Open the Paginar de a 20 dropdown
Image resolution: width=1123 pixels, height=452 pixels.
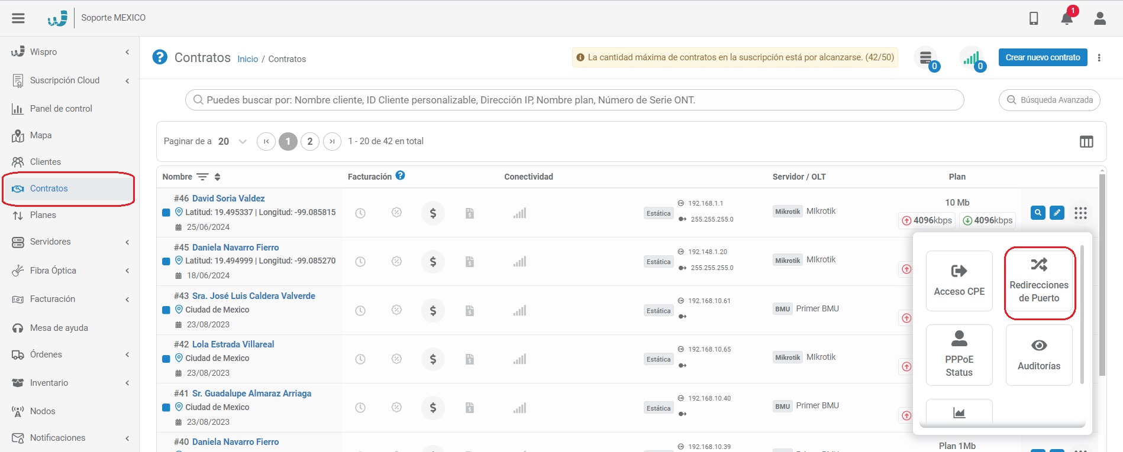click(x=232, y=141)
